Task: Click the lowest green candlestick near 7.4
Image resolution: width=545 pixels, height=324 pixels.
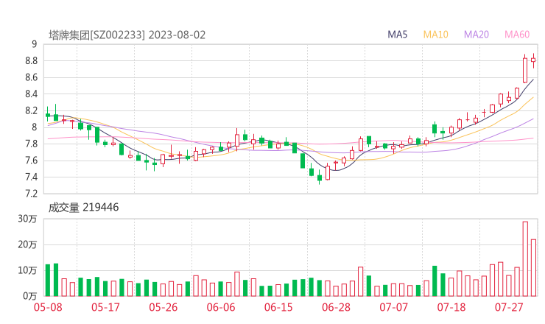Action: click(x=320, y=177)
